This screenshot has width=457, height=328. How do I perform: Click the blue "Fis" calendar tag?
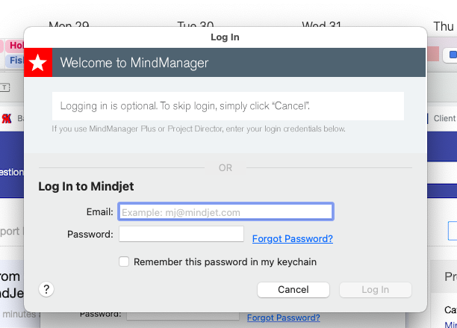pos(14,61)
